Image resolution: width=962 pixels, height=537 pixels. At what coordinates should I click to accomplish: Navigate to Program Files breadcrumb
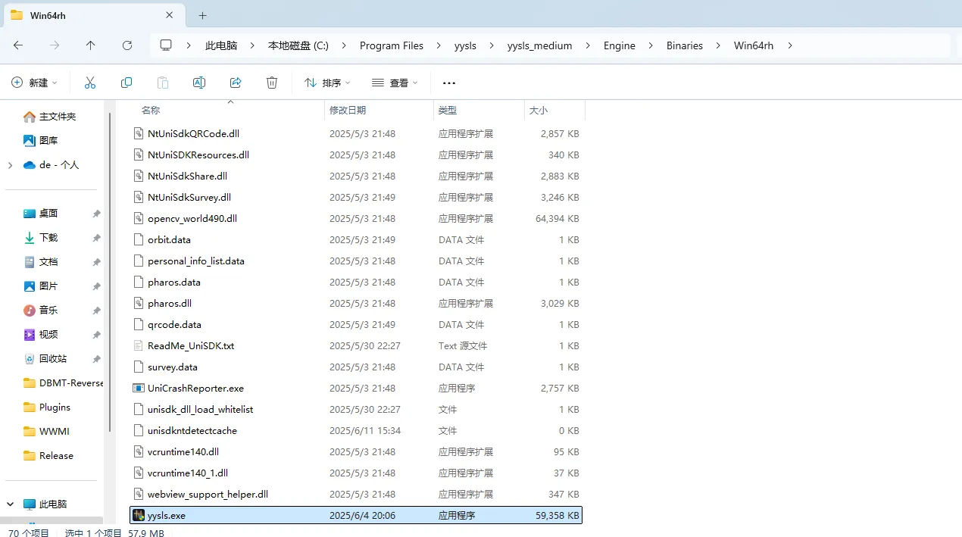(x=392, y=45)
